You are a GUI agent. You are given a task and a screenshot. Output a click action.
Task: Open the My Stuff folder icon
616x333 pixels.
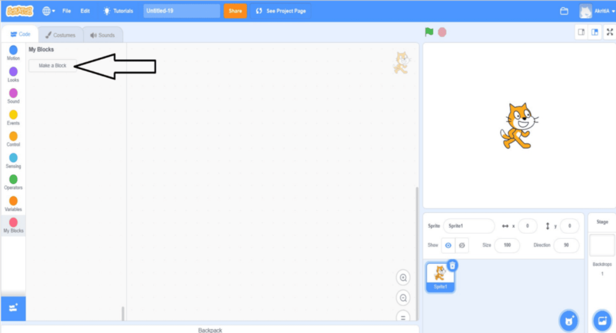tap(564, 11)
